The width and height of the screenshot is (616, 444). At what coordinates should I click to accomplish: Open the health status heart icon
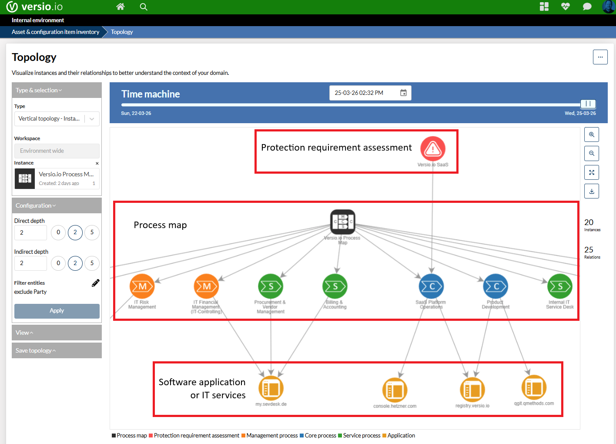click(565, 7)
